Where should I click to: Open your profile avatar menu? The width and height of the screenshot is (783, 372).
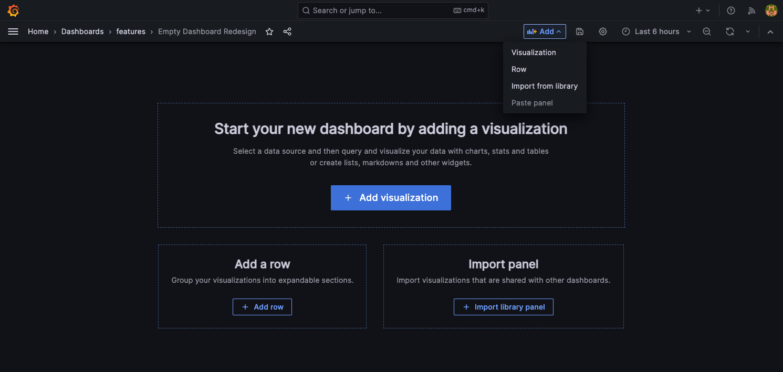point(771,10)
